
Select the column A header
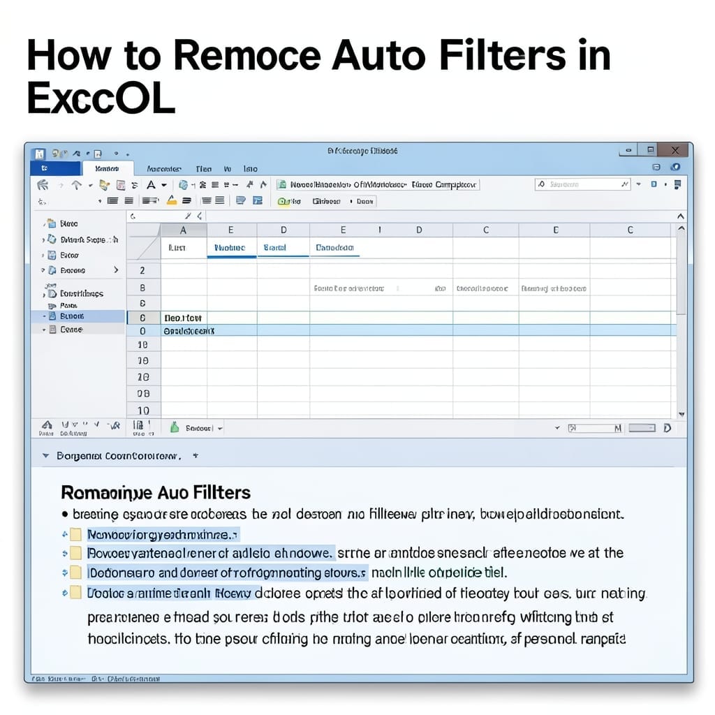(x=184, y=230)
